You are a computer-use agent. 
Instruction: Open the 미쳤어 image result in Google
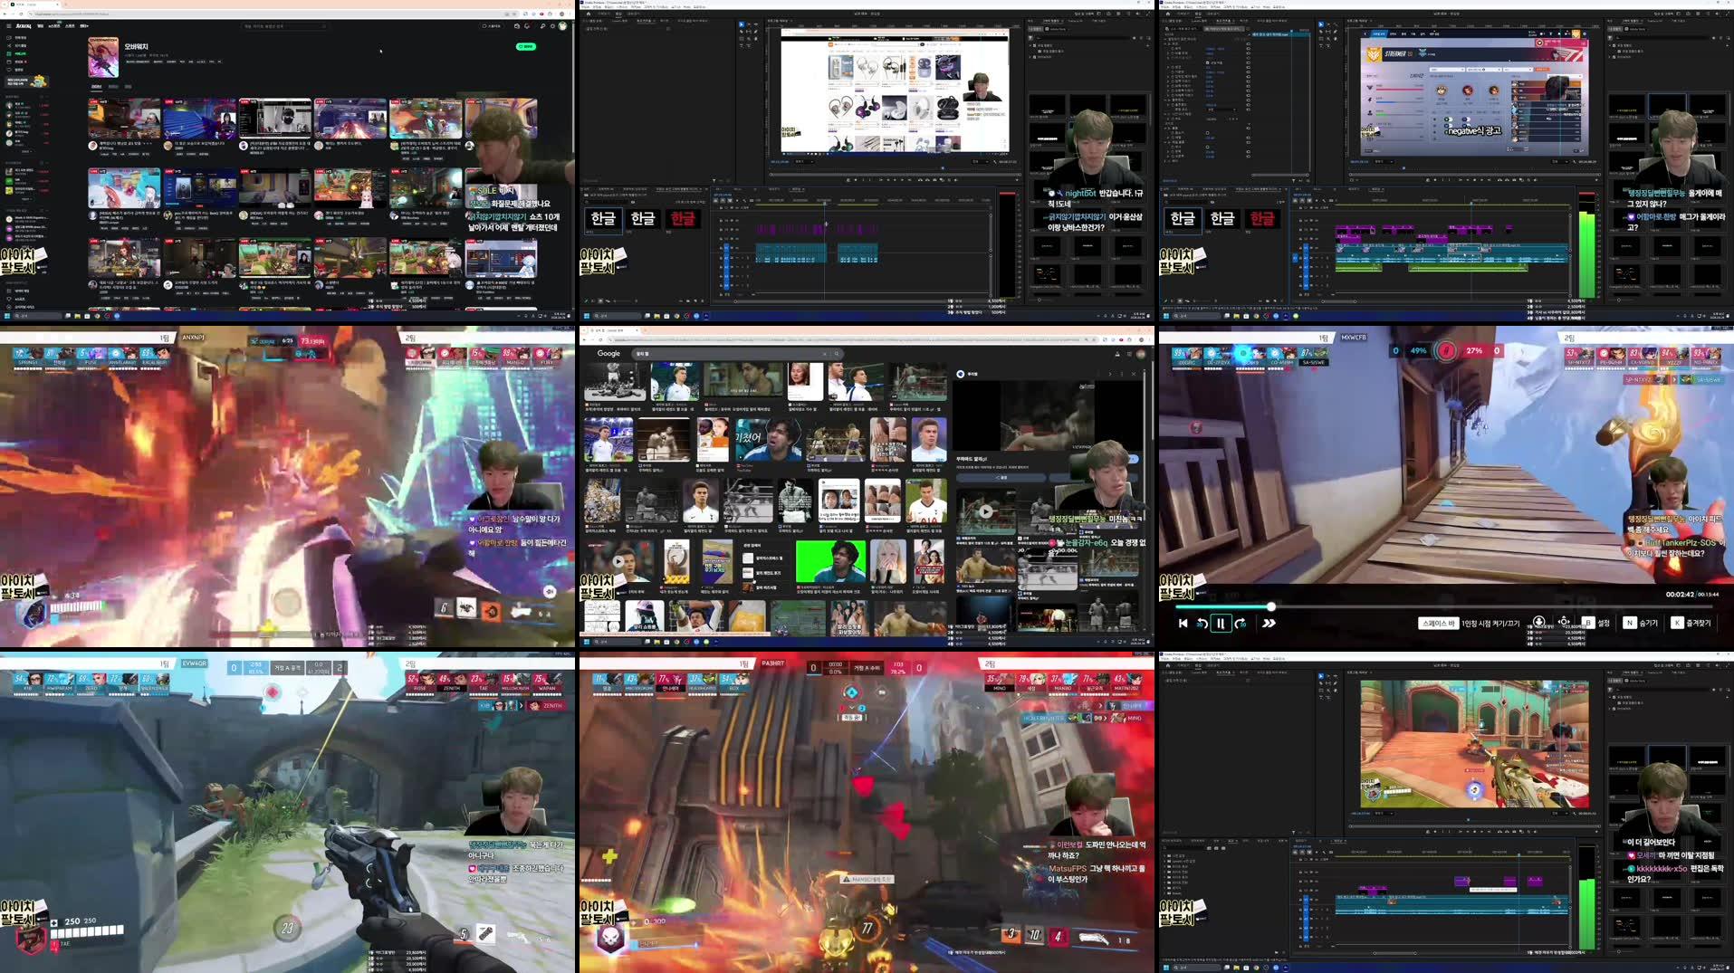pos(768,439)
